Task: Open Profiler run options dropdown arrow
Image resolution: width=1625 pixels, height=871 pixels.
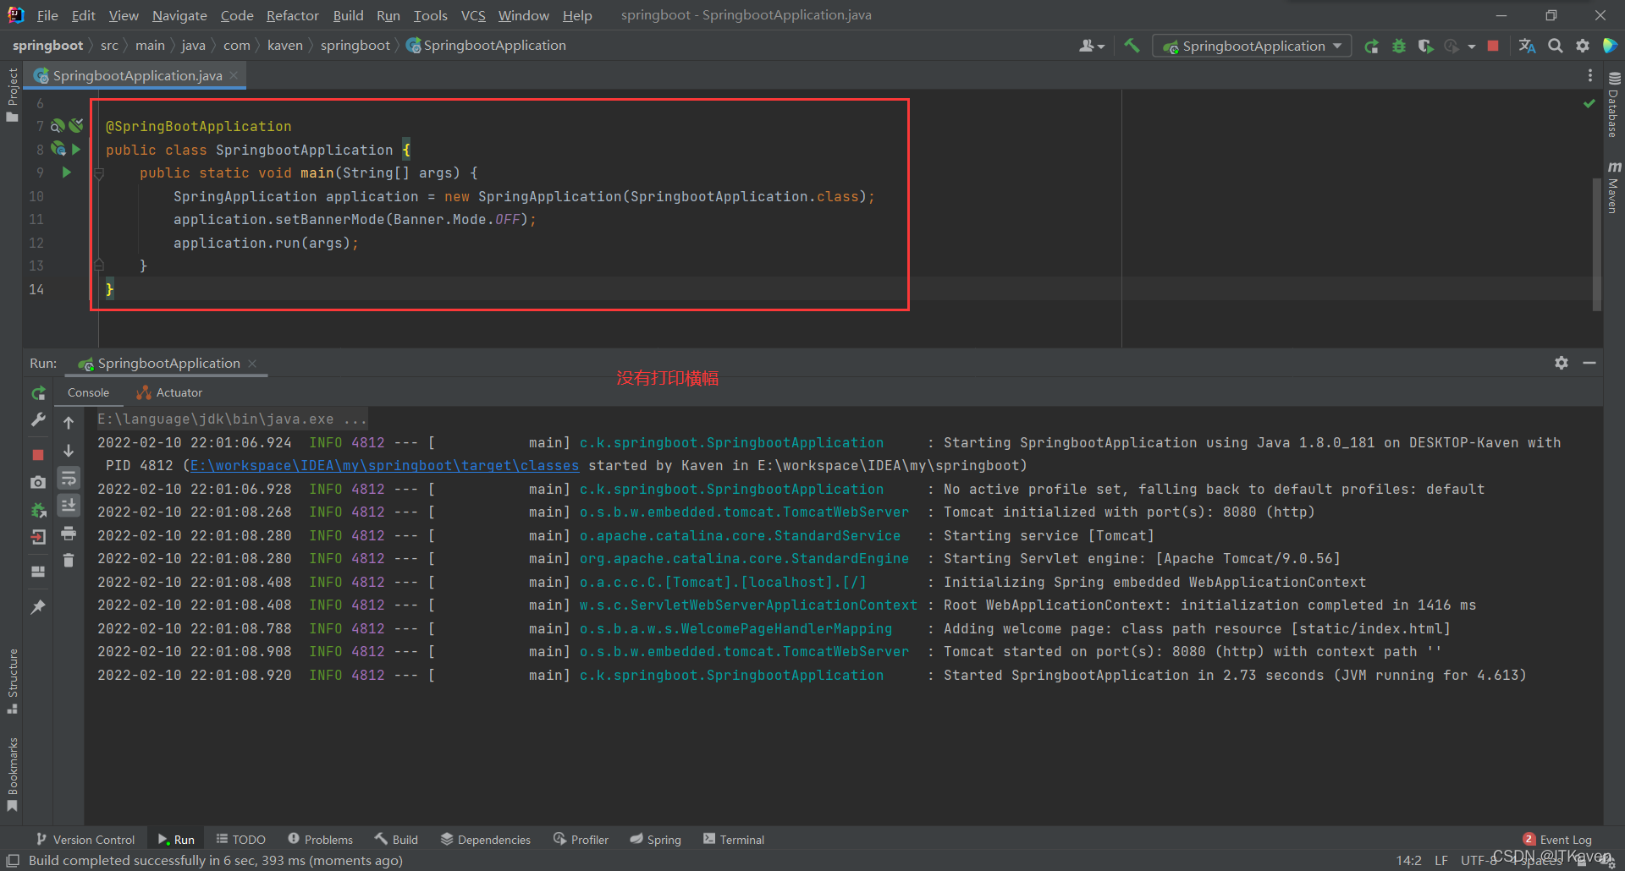Action: (x=1472, y=47)
